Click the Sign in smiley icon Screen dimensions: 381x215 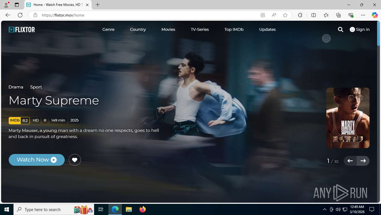click(352, 29)
